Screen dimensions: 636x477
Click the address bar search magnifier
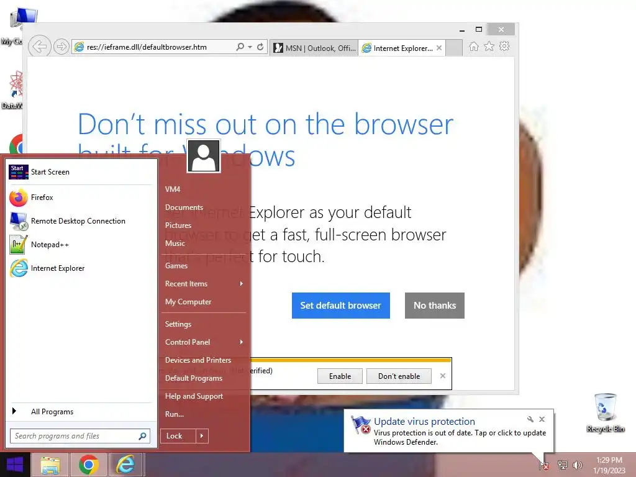(x=240, y=47)
